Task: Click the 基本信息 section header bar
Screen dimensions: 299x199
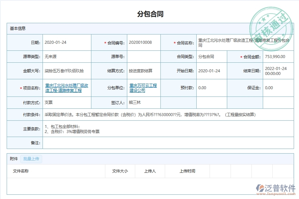Action: (18, 28)
